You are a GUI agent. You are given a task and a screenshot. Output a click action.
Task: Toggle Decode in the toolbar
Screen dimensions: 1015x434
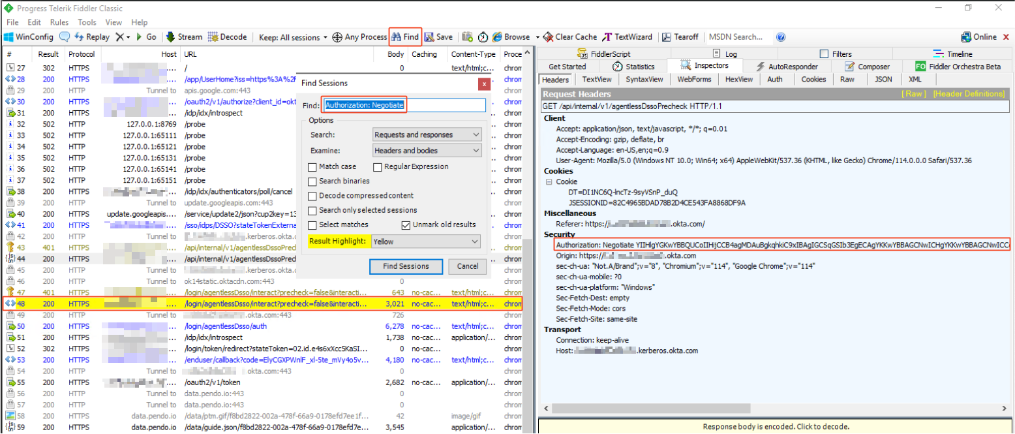[x=228, y=37]
